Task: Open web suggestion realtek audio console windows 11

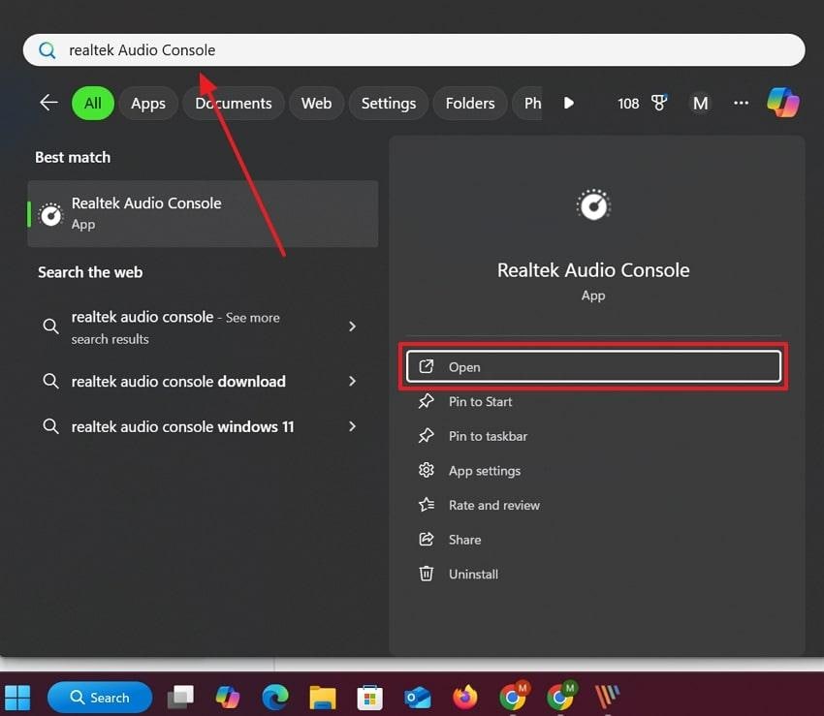Action: click(182, 426)
